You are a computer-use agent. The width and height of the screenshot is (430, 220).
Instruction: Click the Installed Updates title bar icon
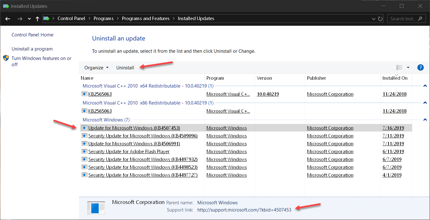coord(6,6)
